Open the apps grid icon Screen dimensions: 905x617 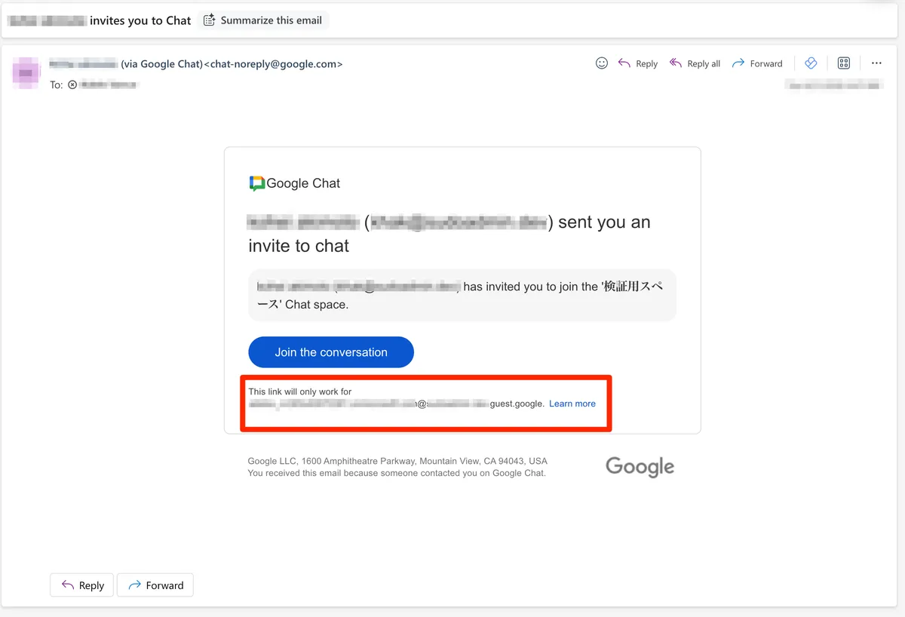(x=844, y=63)
